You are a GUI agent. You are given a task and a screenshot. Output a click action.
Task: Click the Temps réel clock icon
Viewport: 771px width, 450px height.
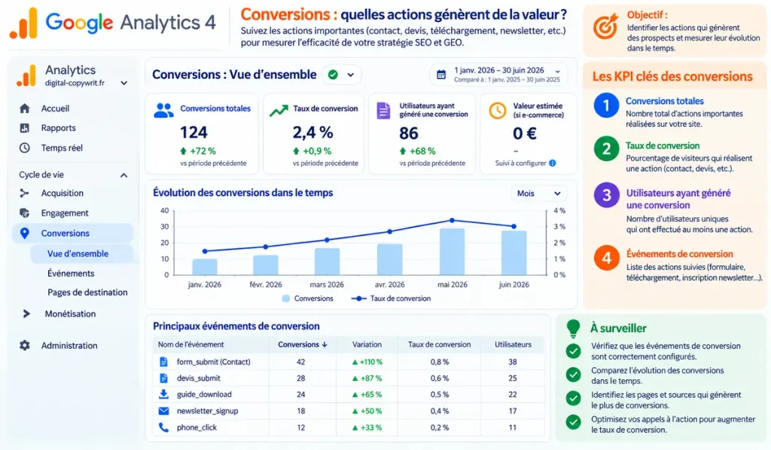(25, 148)
